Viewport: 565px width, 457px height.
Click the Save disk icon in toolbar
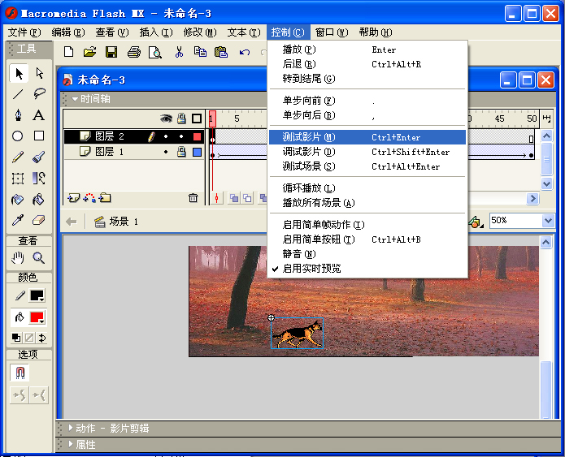111,53
